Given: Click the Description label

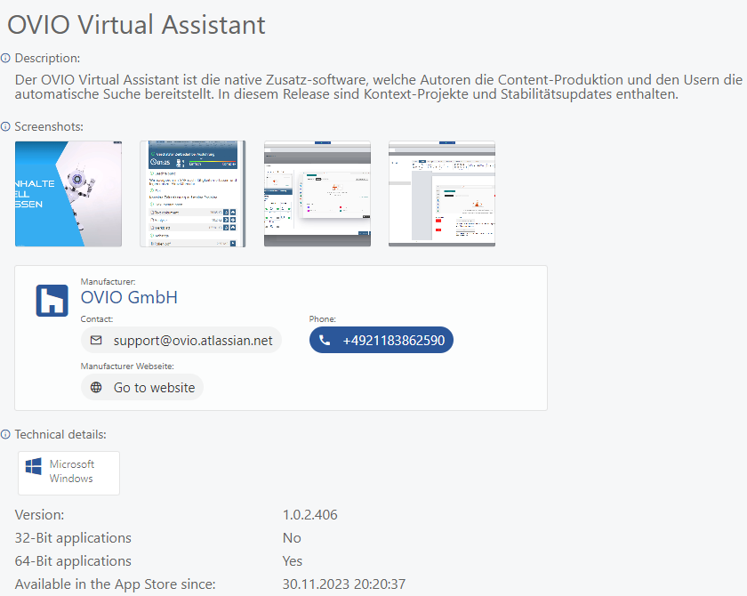Looking at the screenshot, I should point(47,58).
